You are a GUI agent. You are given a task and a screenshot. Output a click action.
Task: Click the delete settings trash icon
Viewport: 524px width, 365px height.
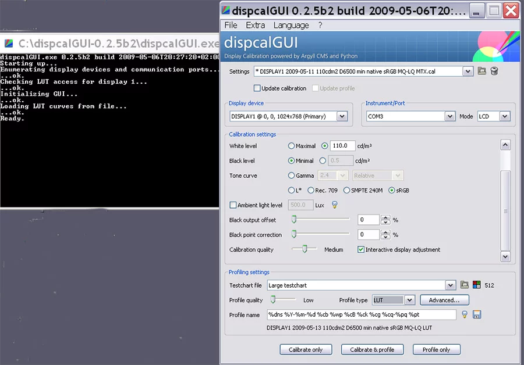click(x=494, y=71)
